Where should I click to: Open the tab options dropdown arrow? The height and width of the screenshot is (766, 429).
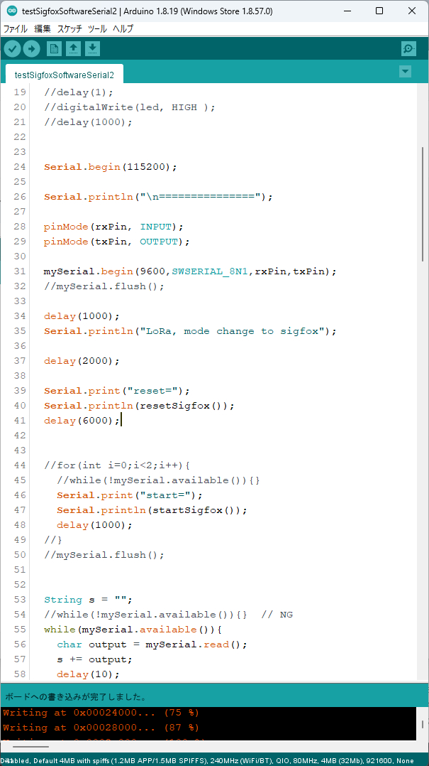click(405, 71)
